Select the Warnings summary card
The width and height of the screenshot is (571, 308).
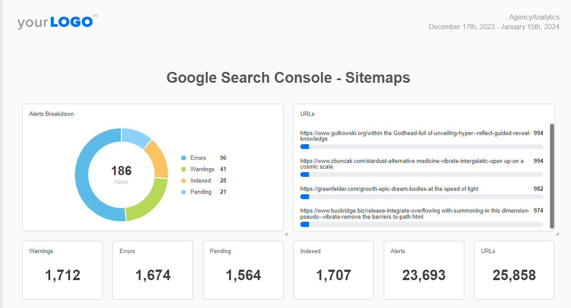[x=62, y=270]
